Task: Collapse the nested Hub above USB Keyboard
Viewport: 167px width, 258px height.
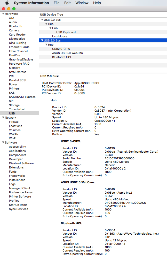Action: pyautogui.click(x=50, y=28)
